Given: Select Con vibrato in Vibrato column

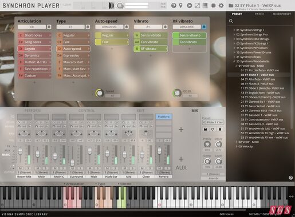Looking at the screenshot, I should pos(151,42).
